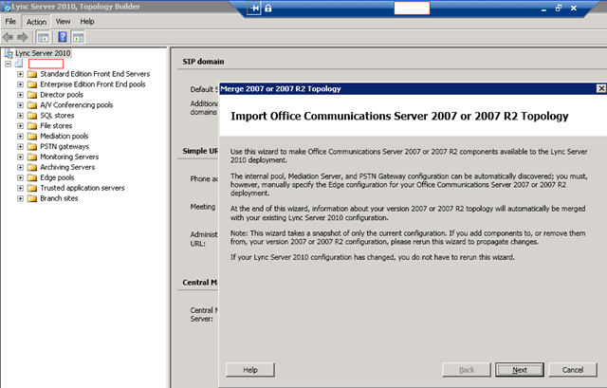Select the Lync Server 2010 root node icon
Image resolution: width=607 pixels, height=388 pixels.
pyautogui.click(x=9, y=53)
